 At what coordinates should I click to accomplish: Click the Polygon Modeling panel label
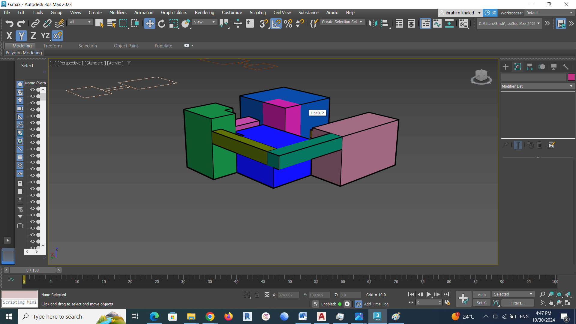point(24,53)
